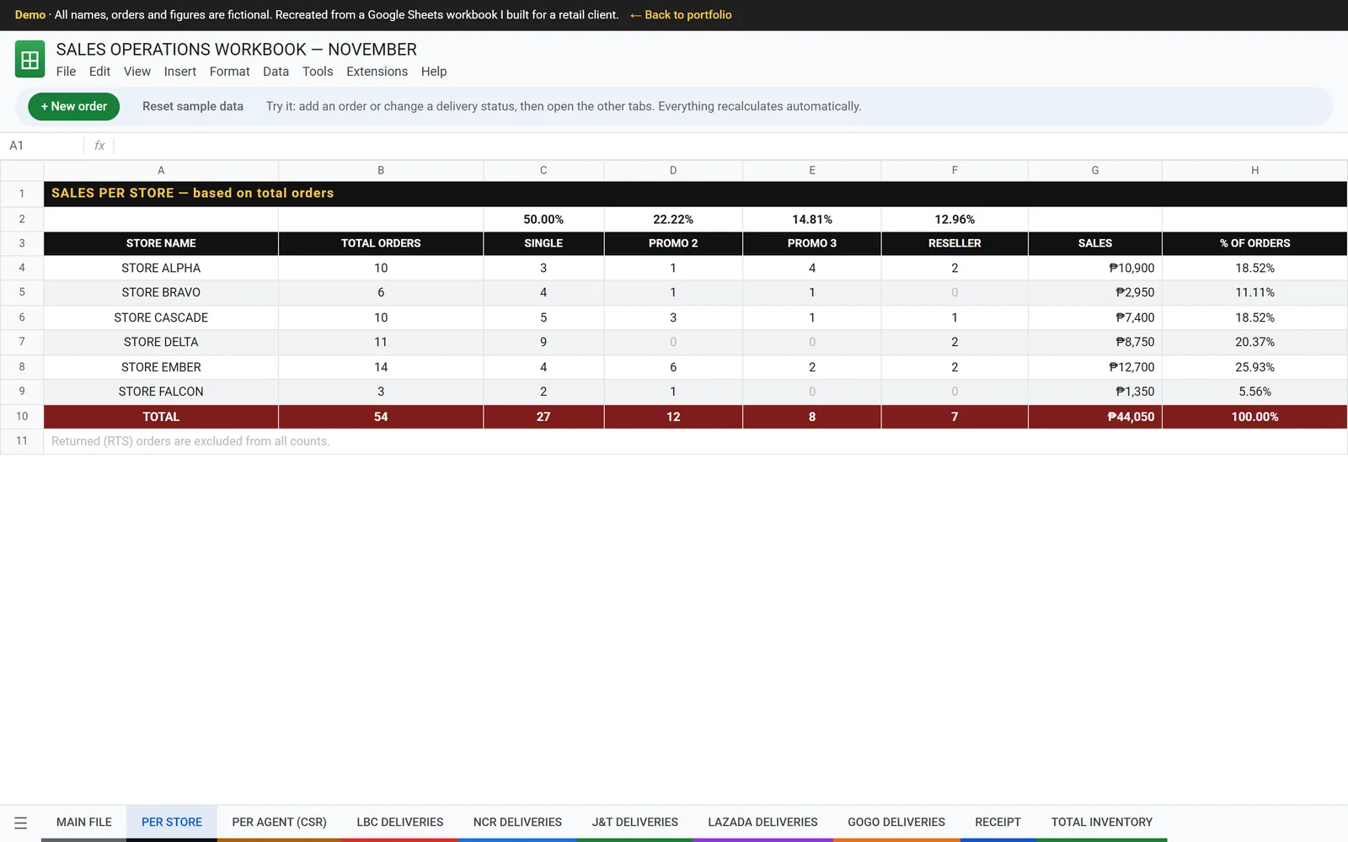Click the ₱10,900 sales cell
The width and height of the screenshot is (1348, 842).
pyautogui.click(x=1095, y=268)
